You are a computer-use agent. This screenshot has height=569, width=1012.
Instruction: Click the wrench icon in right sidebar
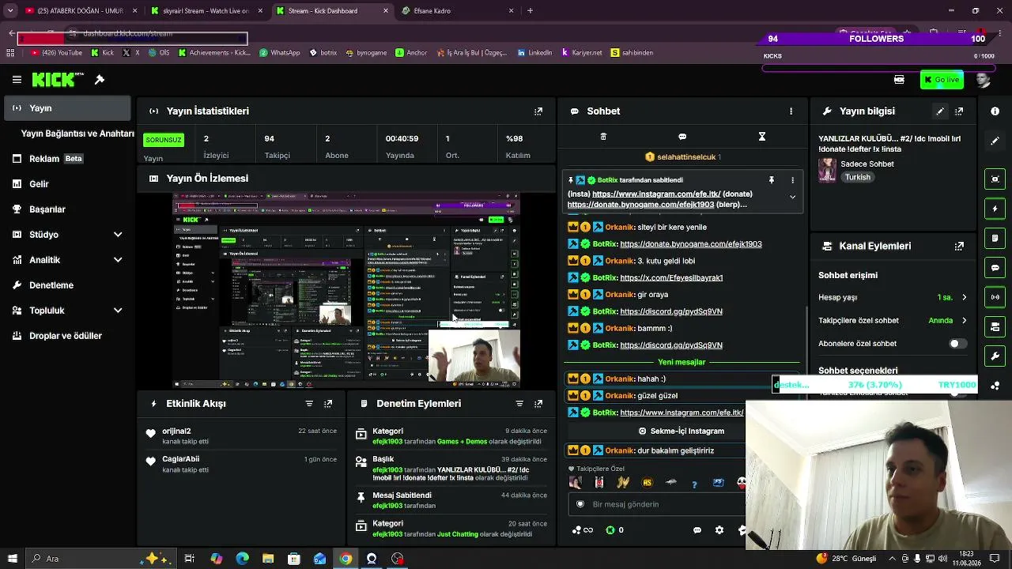(995, 356)
